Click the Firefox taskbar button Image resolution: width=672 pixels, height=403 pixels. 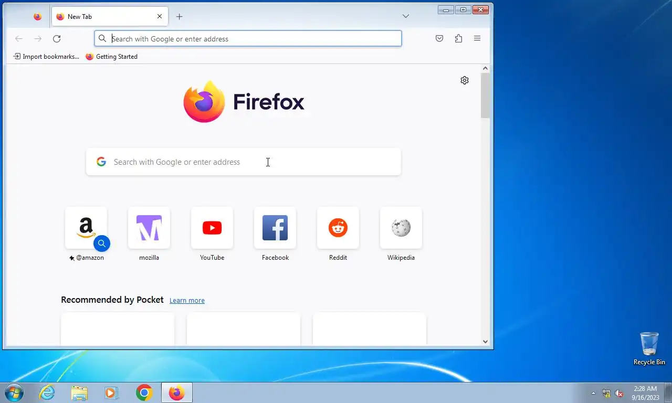[177, 393]
